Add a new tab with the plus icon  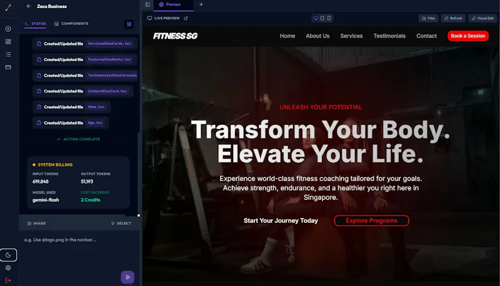(201, 4)
